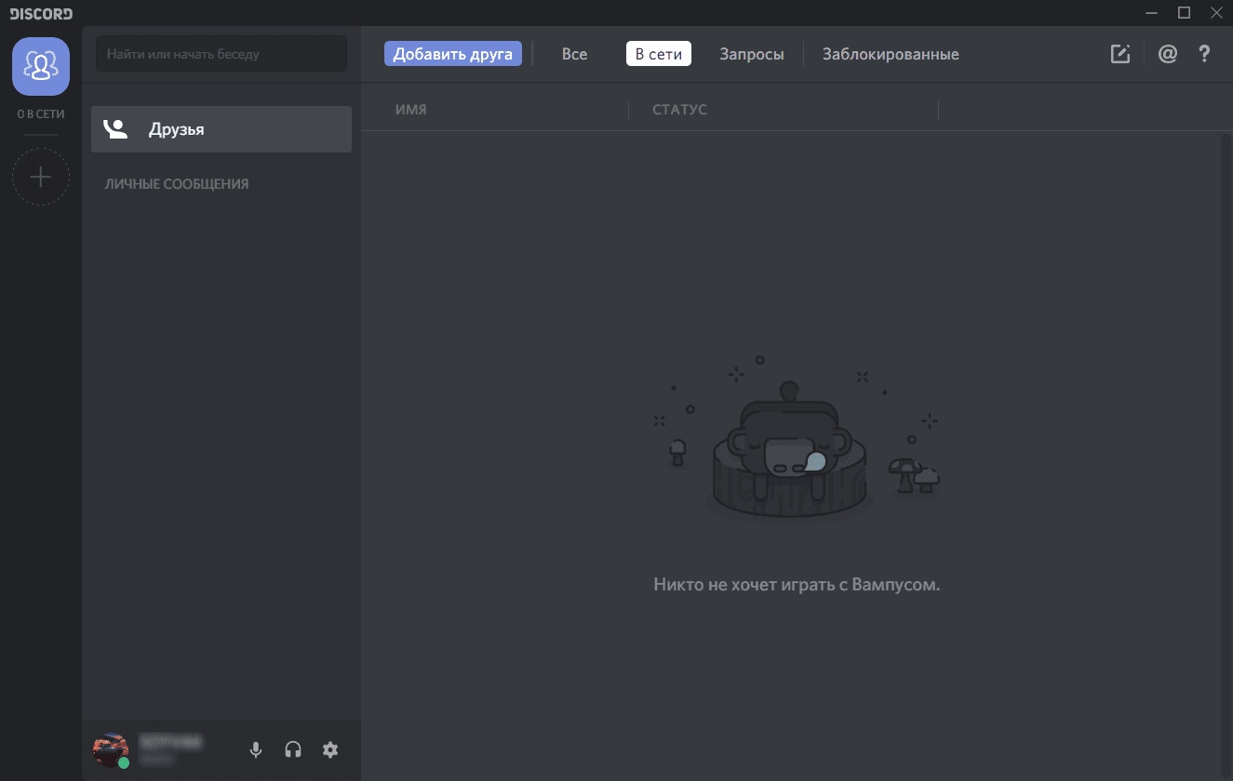Create new group DM with pencil icon

(1120, 54)
